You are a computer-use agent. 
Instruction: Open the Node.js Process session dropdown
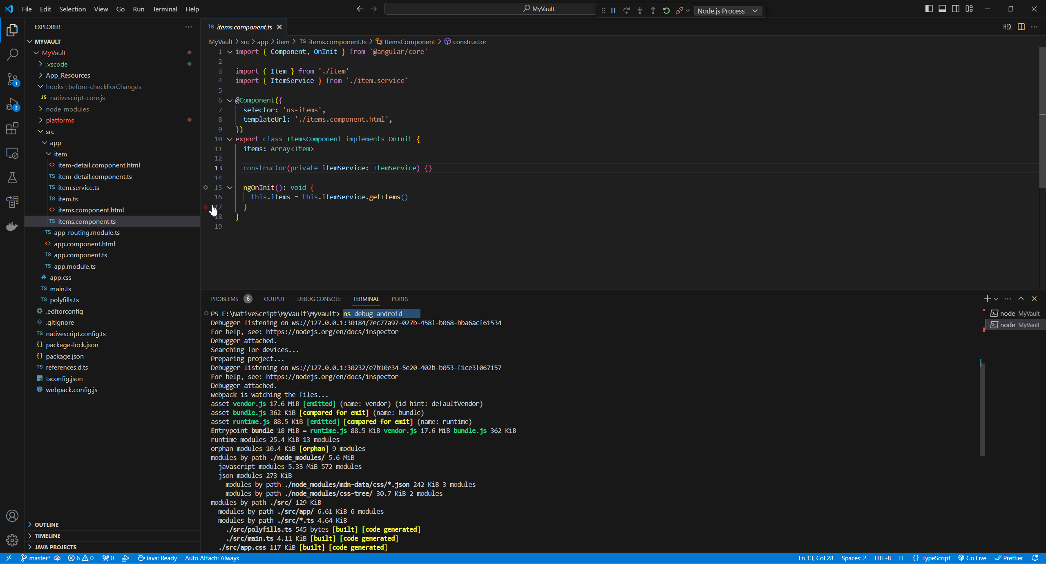click(x=728, y=11)
